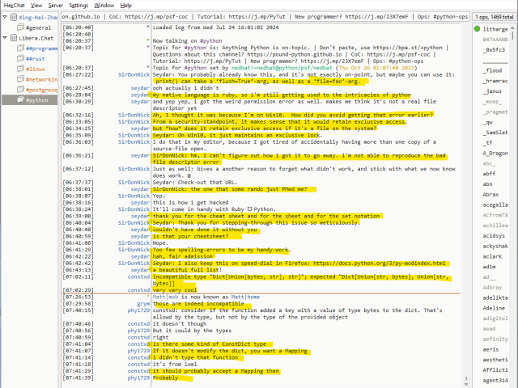Screen dimensions: 518x388
Task: Click nickname constxd at 07:02:29
Action: coord(138,290)
